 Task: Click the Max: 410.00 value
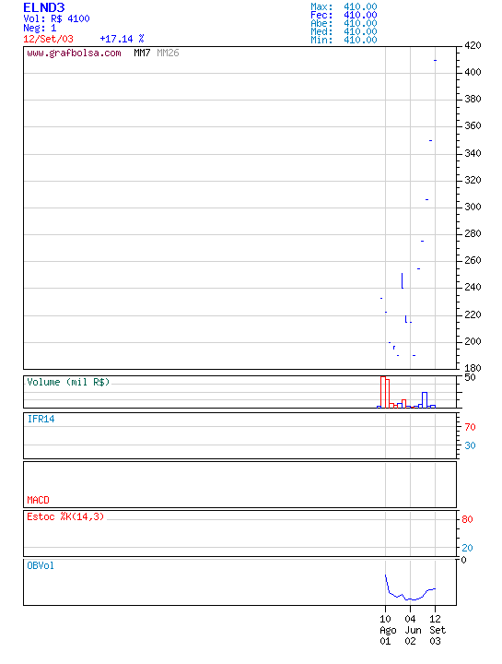coord(344,6)
